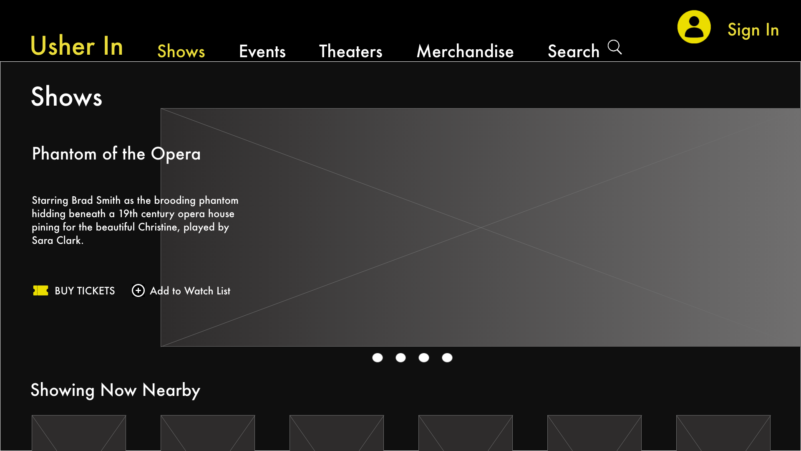Click the Phantom of the Opera title
801x451 pixels.
point(116,154)
